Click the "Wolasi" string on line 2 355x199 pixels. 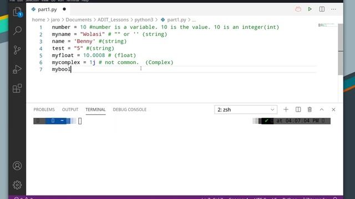pos(93,34)
